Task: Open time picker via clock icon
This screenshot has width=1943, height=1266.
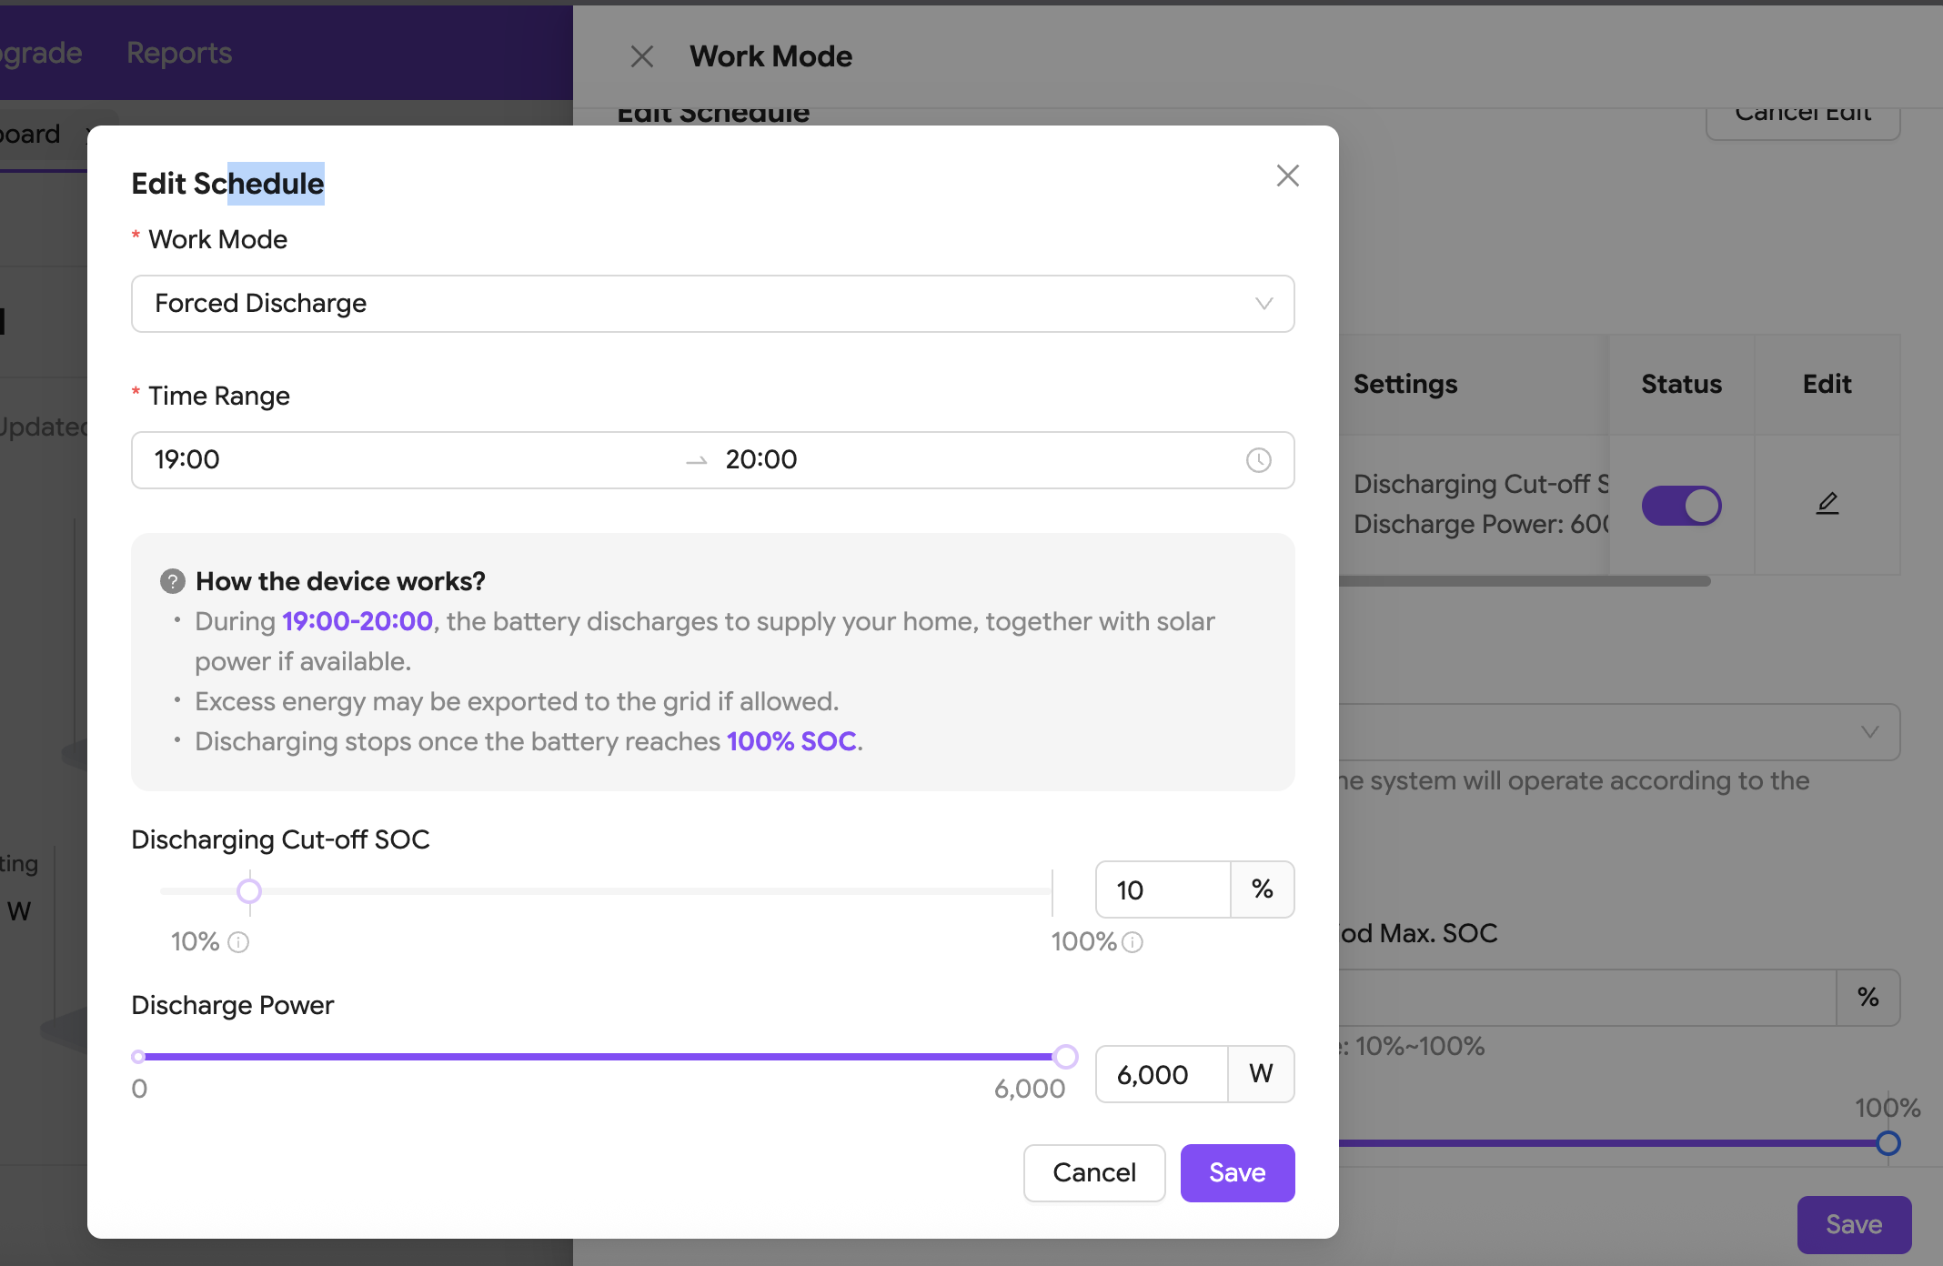Action: click(x=1258, y=460)
